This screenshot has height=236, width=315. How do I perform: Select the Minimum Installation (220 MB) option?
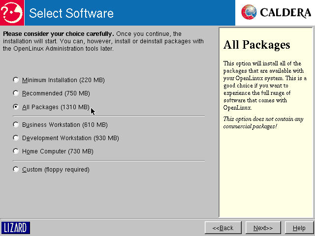click(x=16, y=80)
